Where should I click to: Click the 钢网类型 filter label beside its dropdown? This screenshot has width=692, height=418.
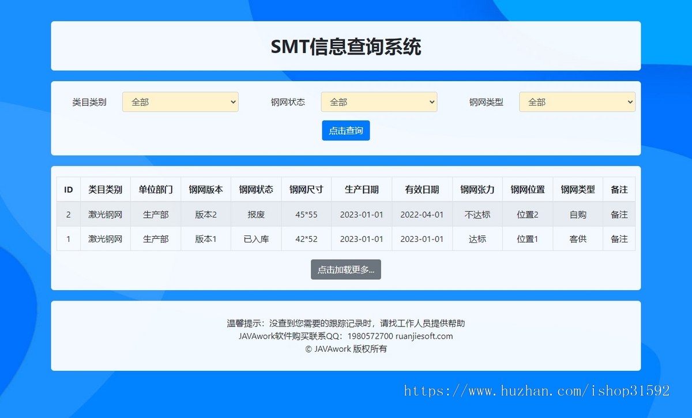[486, 102]
